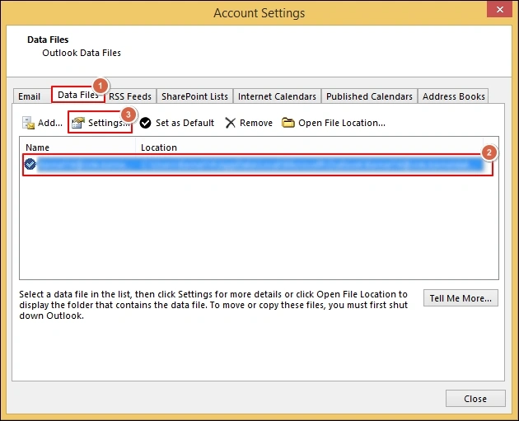Select the highlighted data file row
The image size is (519, 421).
coord(258,165)
